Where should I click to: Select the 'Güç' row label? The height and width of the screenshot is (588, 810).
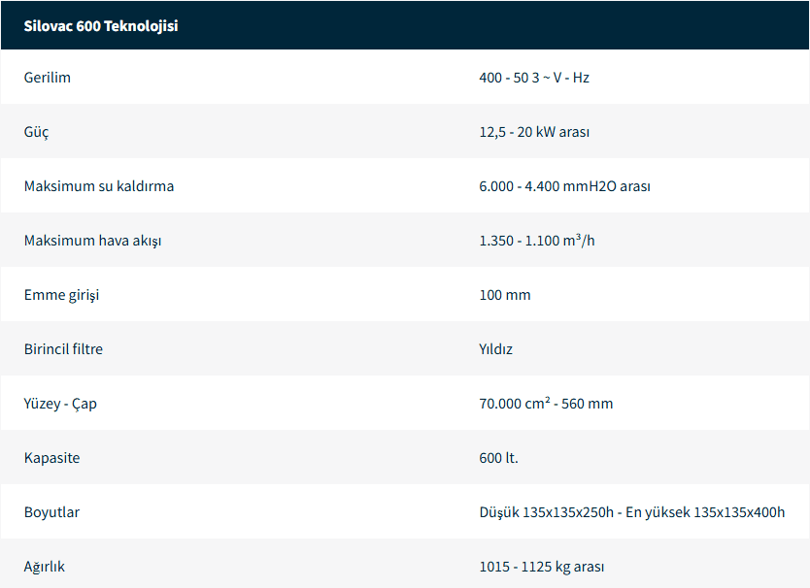pos(36,132)
